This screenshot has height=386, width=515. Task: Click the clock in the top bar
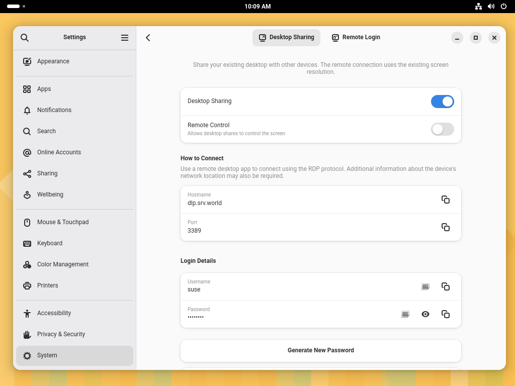point(257,7)
